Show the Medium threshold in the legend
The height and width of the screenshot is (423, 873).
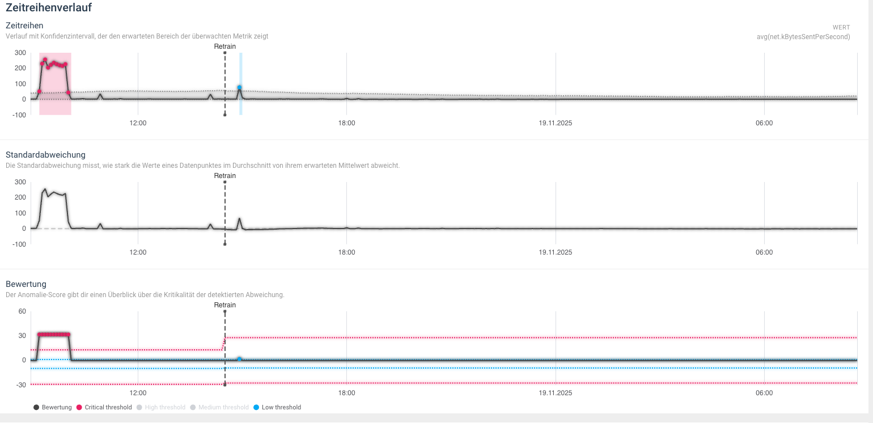221,407
